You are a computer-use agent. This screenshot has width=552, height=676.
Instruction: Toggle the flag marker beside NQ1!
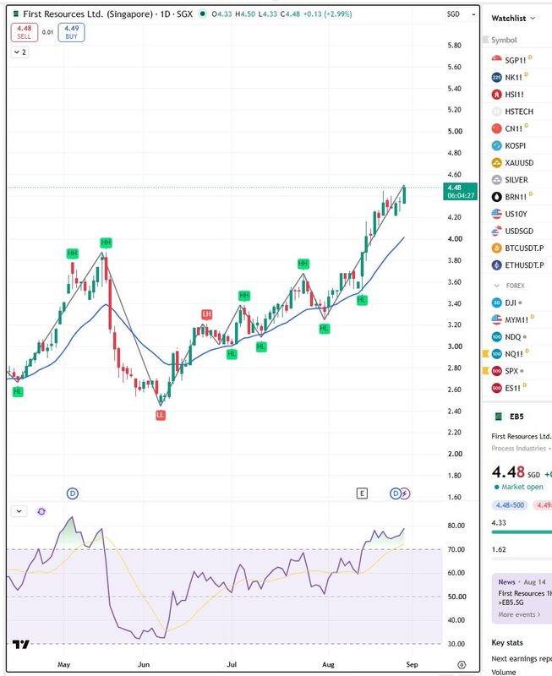[485, 354]
